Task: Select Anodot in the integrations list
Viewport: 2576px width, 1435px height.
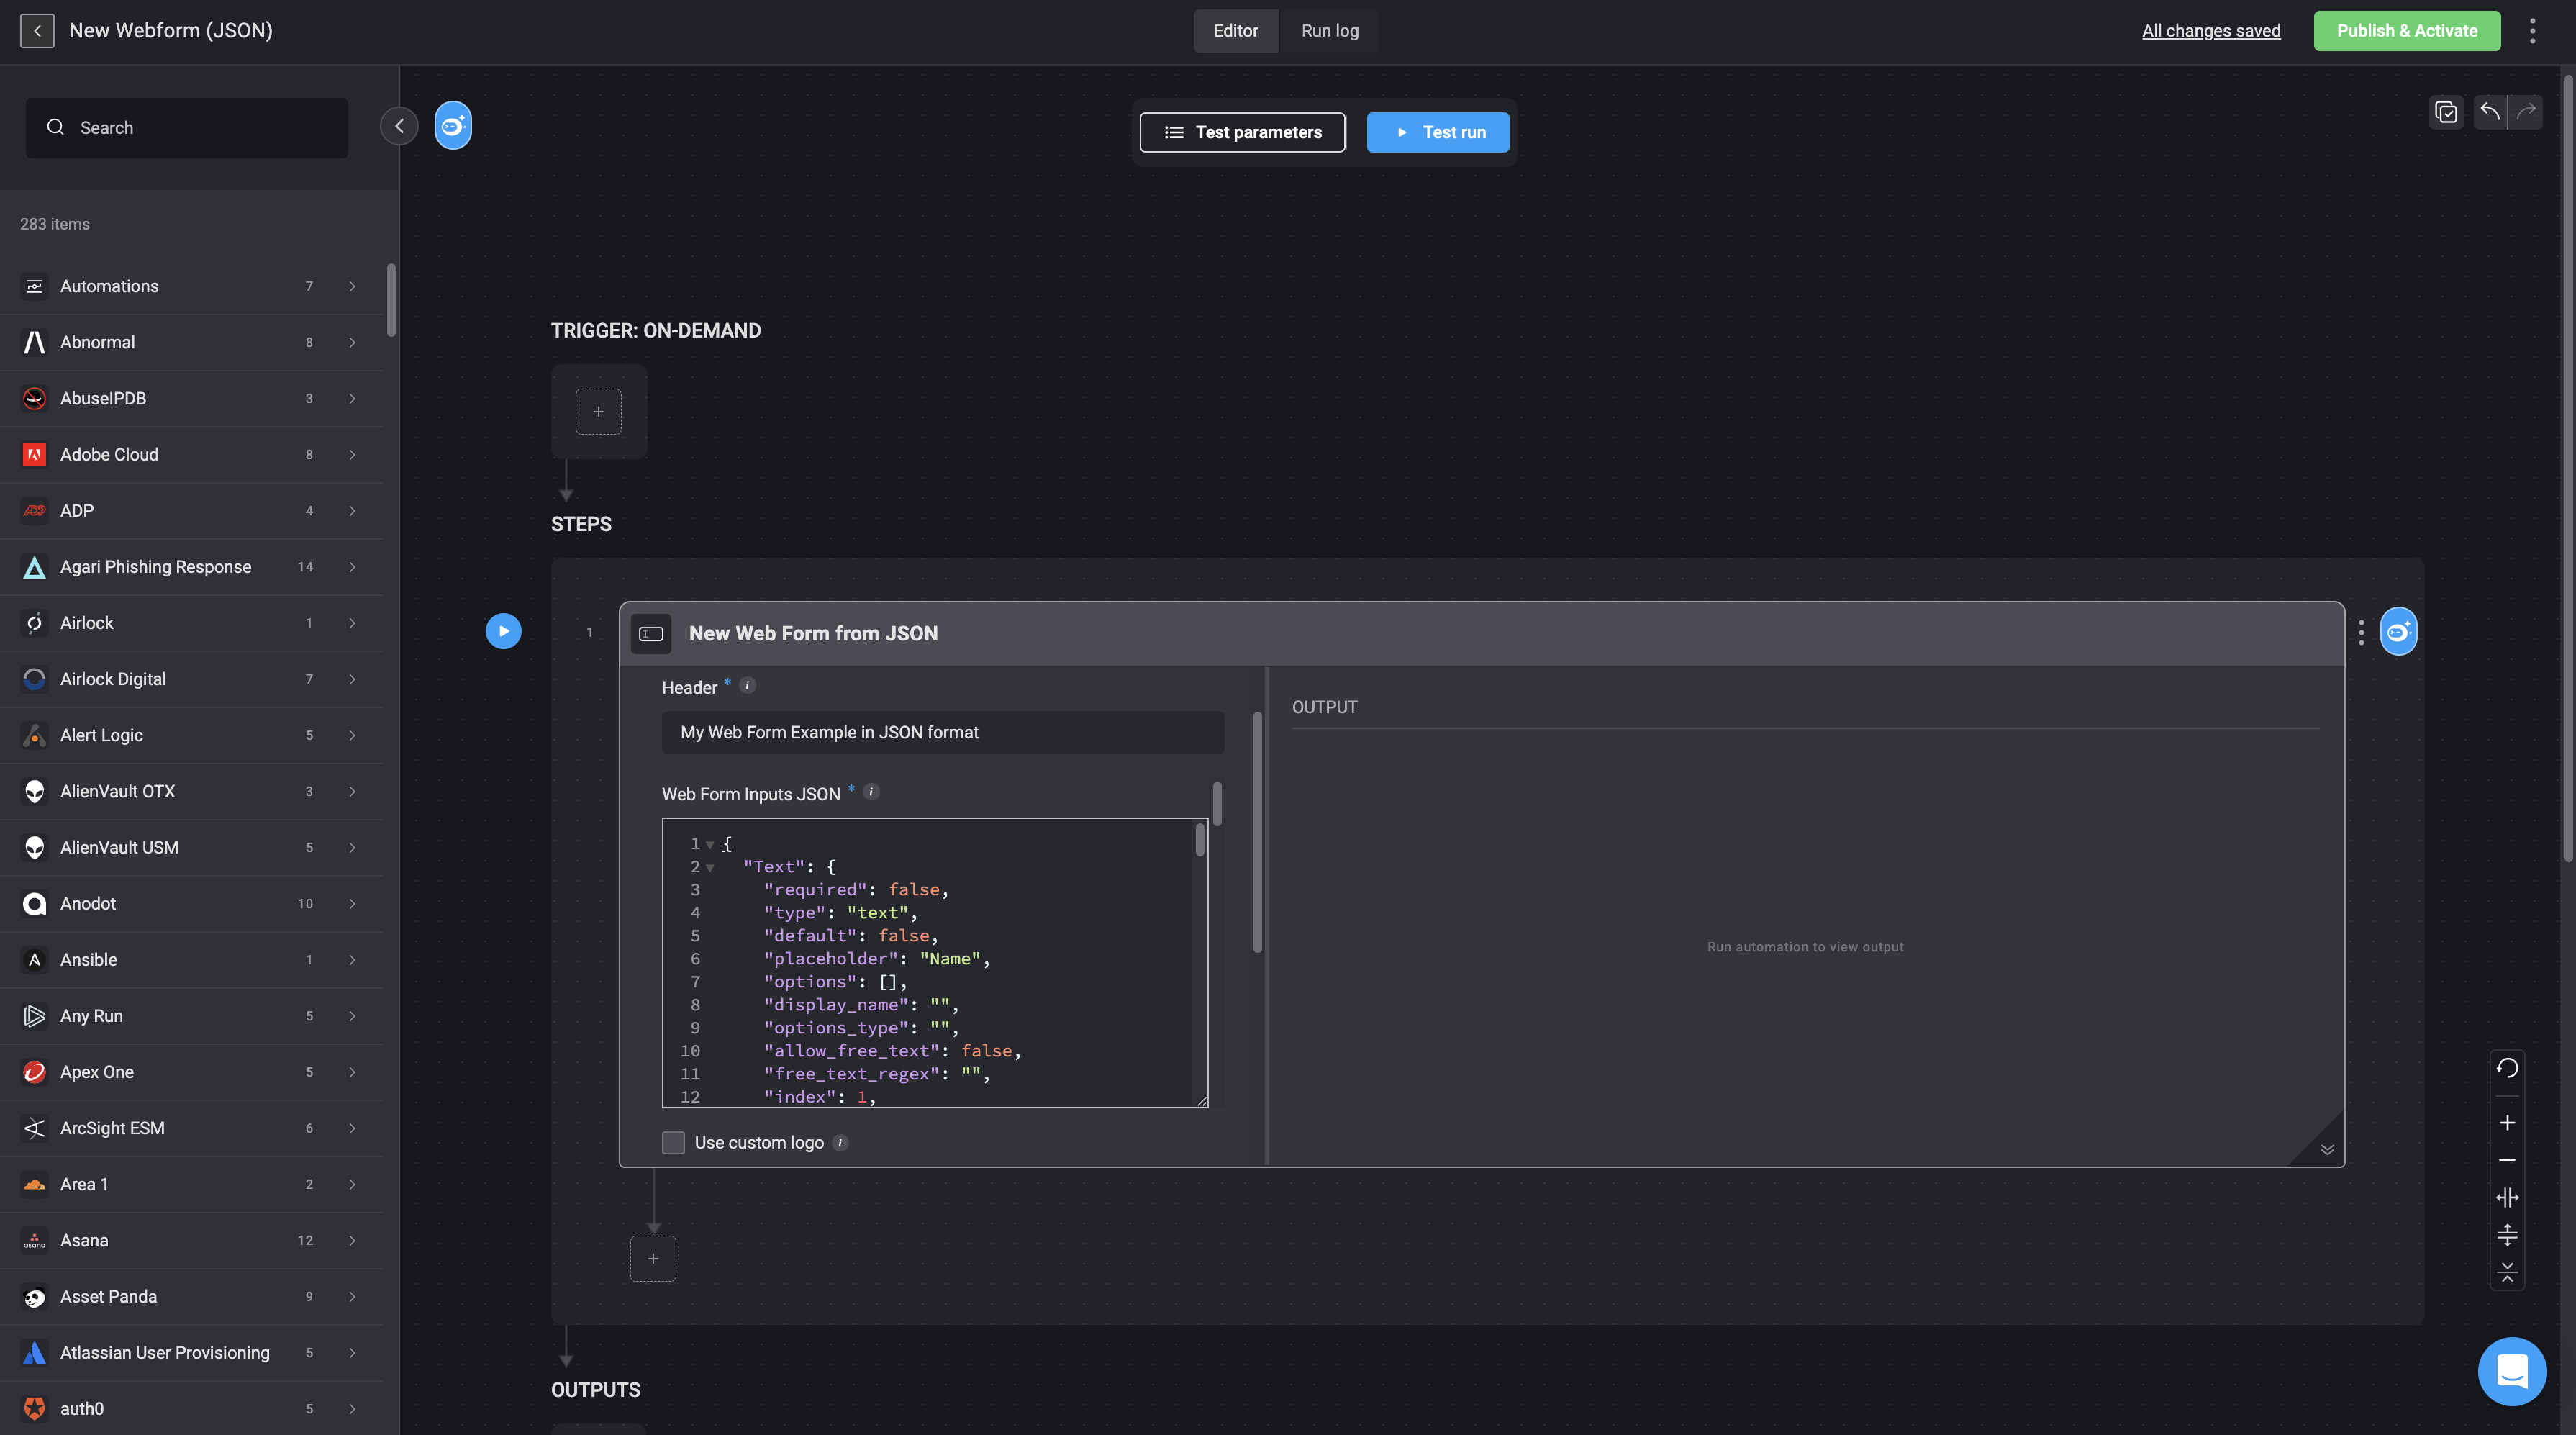Action: [x=191, y=904]
